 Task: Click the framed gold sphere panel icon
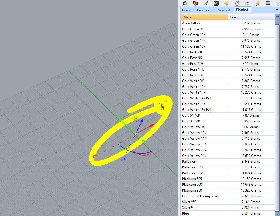[258, 3]
